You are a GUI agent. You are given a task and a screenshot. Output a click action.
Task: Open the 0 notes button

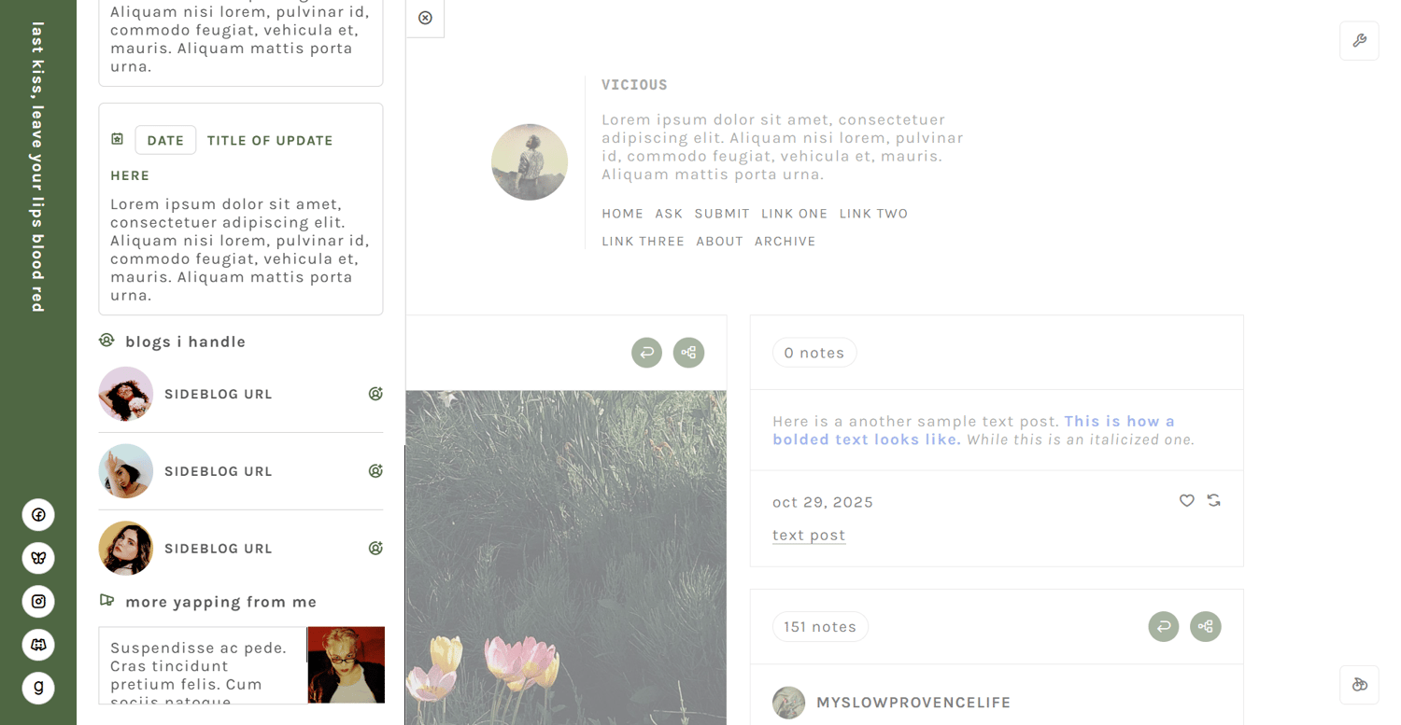pos(814,353)
